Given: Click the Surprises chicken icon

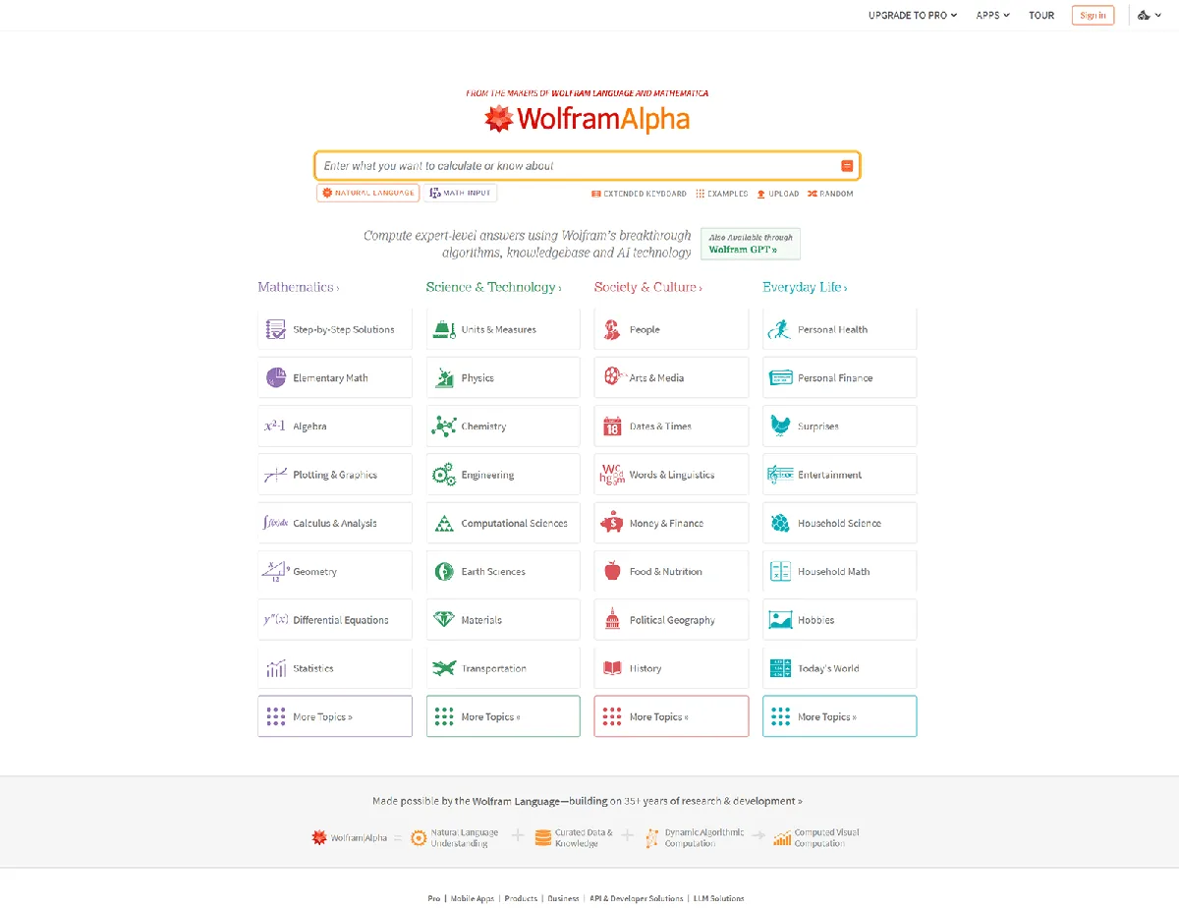Looking at the screenshot, I should 780,426.
